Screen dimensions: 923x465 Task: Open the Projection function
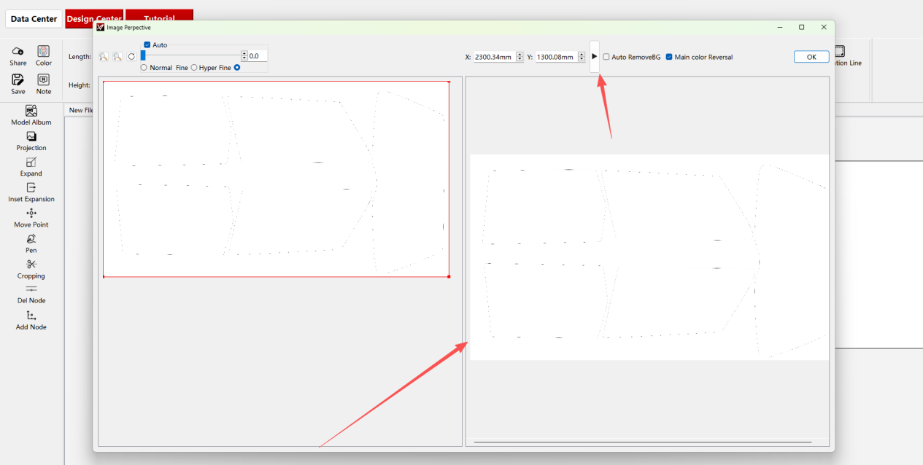(x=31, y=141)
